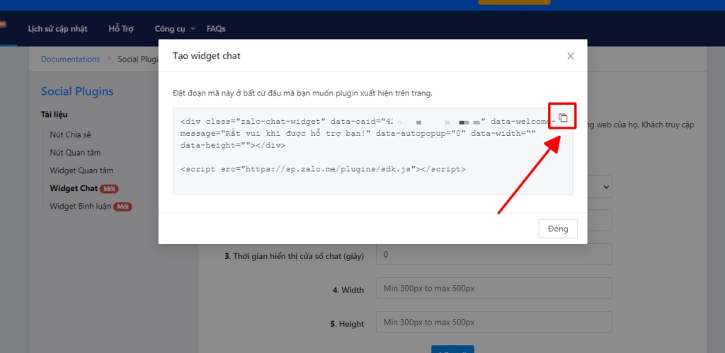Open Lịch sử cập nhật in the navbar
Screen dimensions: 725x353
tap(58, 29)
